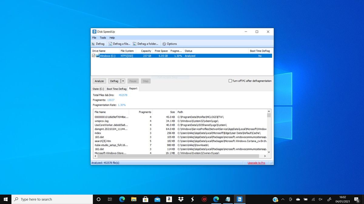Uncheck the Windows (C:) drive checkbox
The height and width of the screenshot is (204, 364).
pos(94,56)
